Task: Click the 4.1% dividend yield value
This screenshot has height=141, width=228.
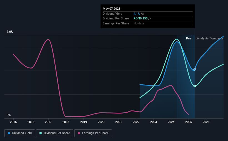Action: tap(137, 14)
